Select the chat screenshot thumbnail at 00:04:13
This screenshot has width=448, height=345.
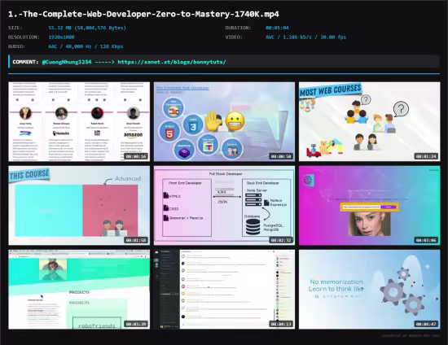click(224, 290)
